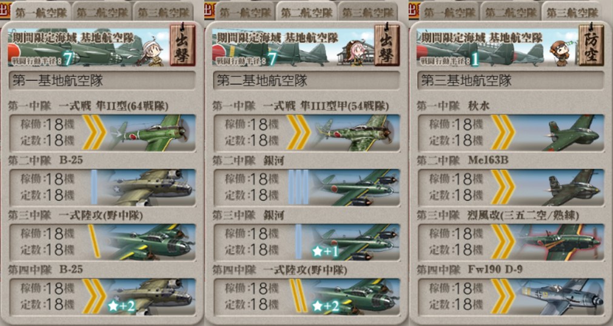Screen dimensions: 613x326
Task: Click the 隼II型(64戦隊) fighter plane image
Action: 150,133
